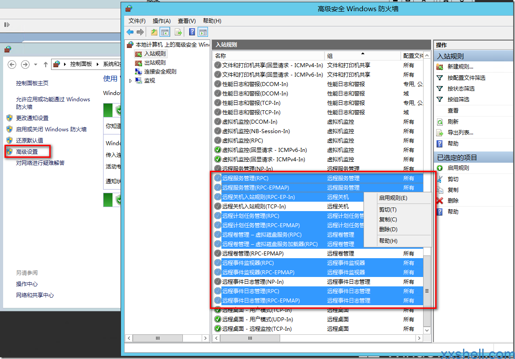Click rules list vertical scrollbar down arrow
Image resolution: width=515 pixels, height=359 pixels.
pyautogui.click(x=427, y=330)
